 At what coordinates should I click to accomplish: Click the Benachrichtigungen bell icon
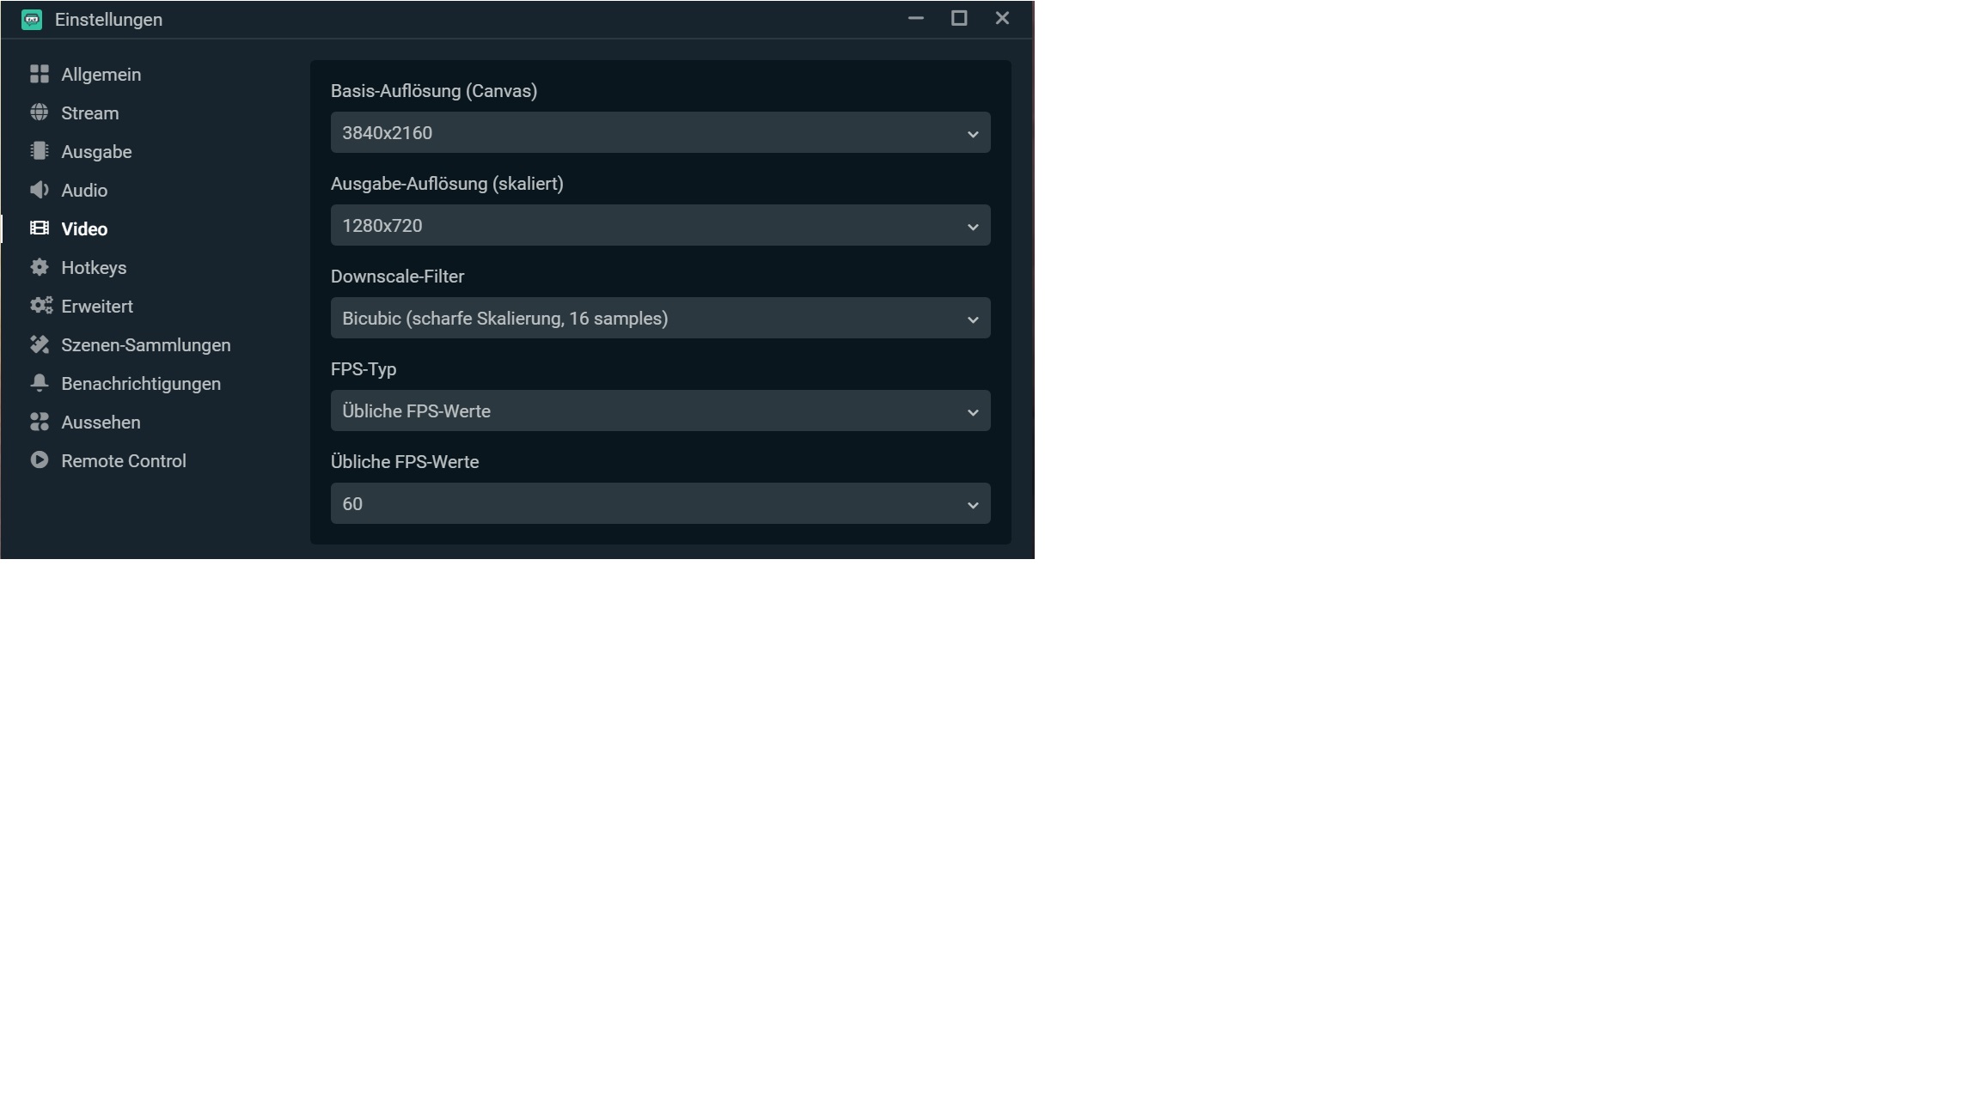(x=40, y=384)
